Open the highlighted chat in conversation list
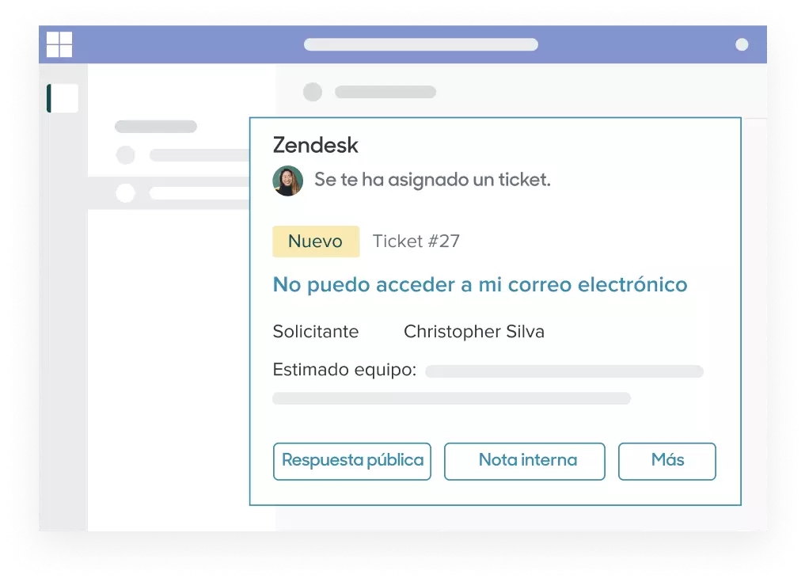 tap(169, 193)
